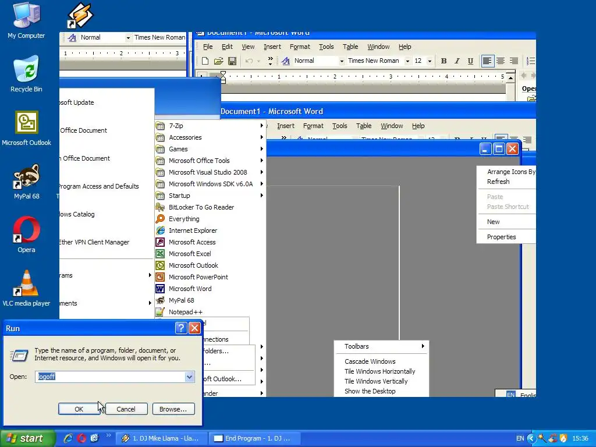596x447 pixels.
Task: Select Microsoft Office Tools in Programs menu
Action: (210, 161)
